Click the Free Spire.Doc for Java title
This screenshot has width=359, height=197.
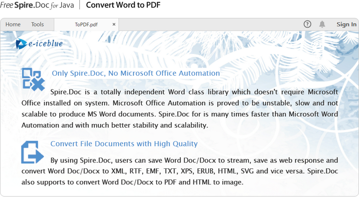pyautogui.click(x=37, y=5)
